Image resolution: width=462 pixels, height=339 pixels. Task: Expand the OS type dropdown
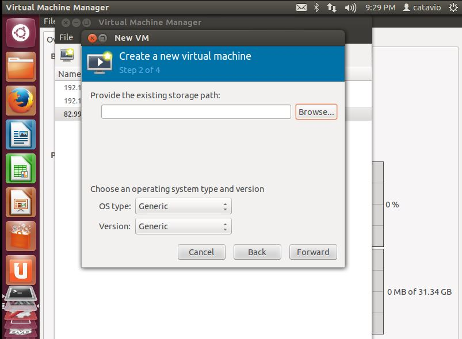point(183,206)
